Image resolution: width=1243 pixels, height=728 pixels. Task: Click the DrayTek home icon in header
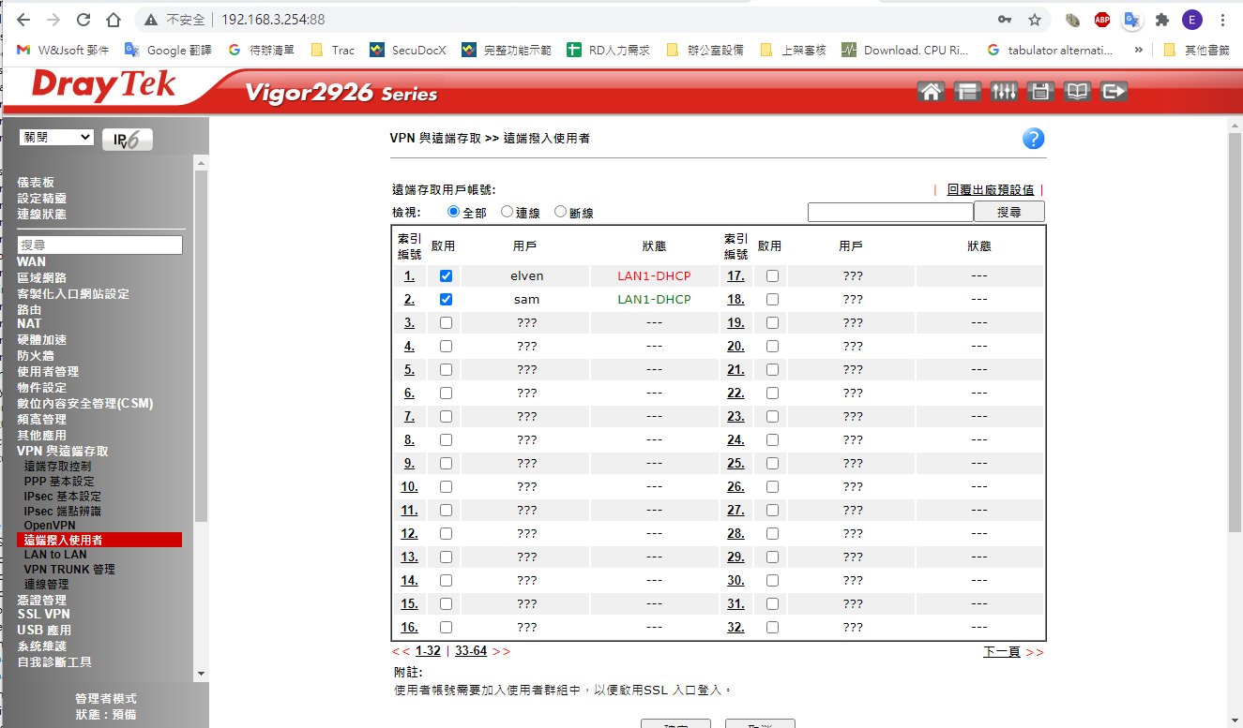tap(931, 91)
